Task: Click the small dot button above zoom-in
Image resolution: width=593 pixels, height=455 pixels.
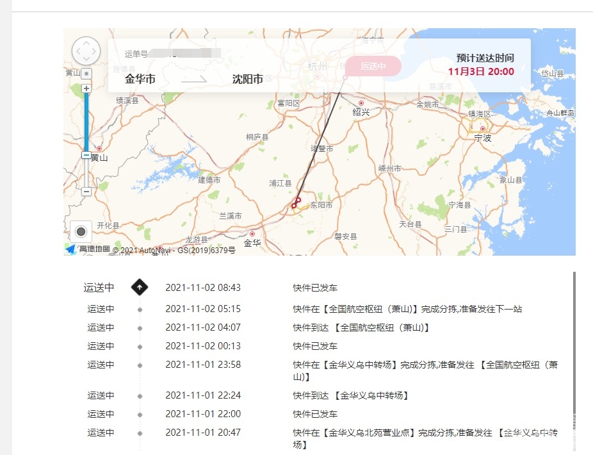Action: pos(86,74)
